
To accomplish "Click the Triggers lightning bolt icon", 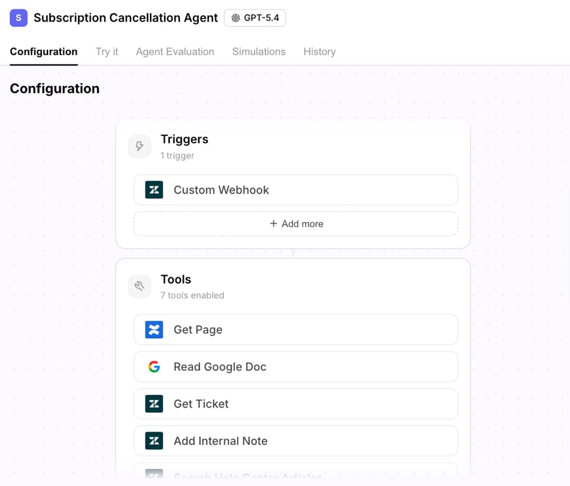I will [x=139, y=146].
